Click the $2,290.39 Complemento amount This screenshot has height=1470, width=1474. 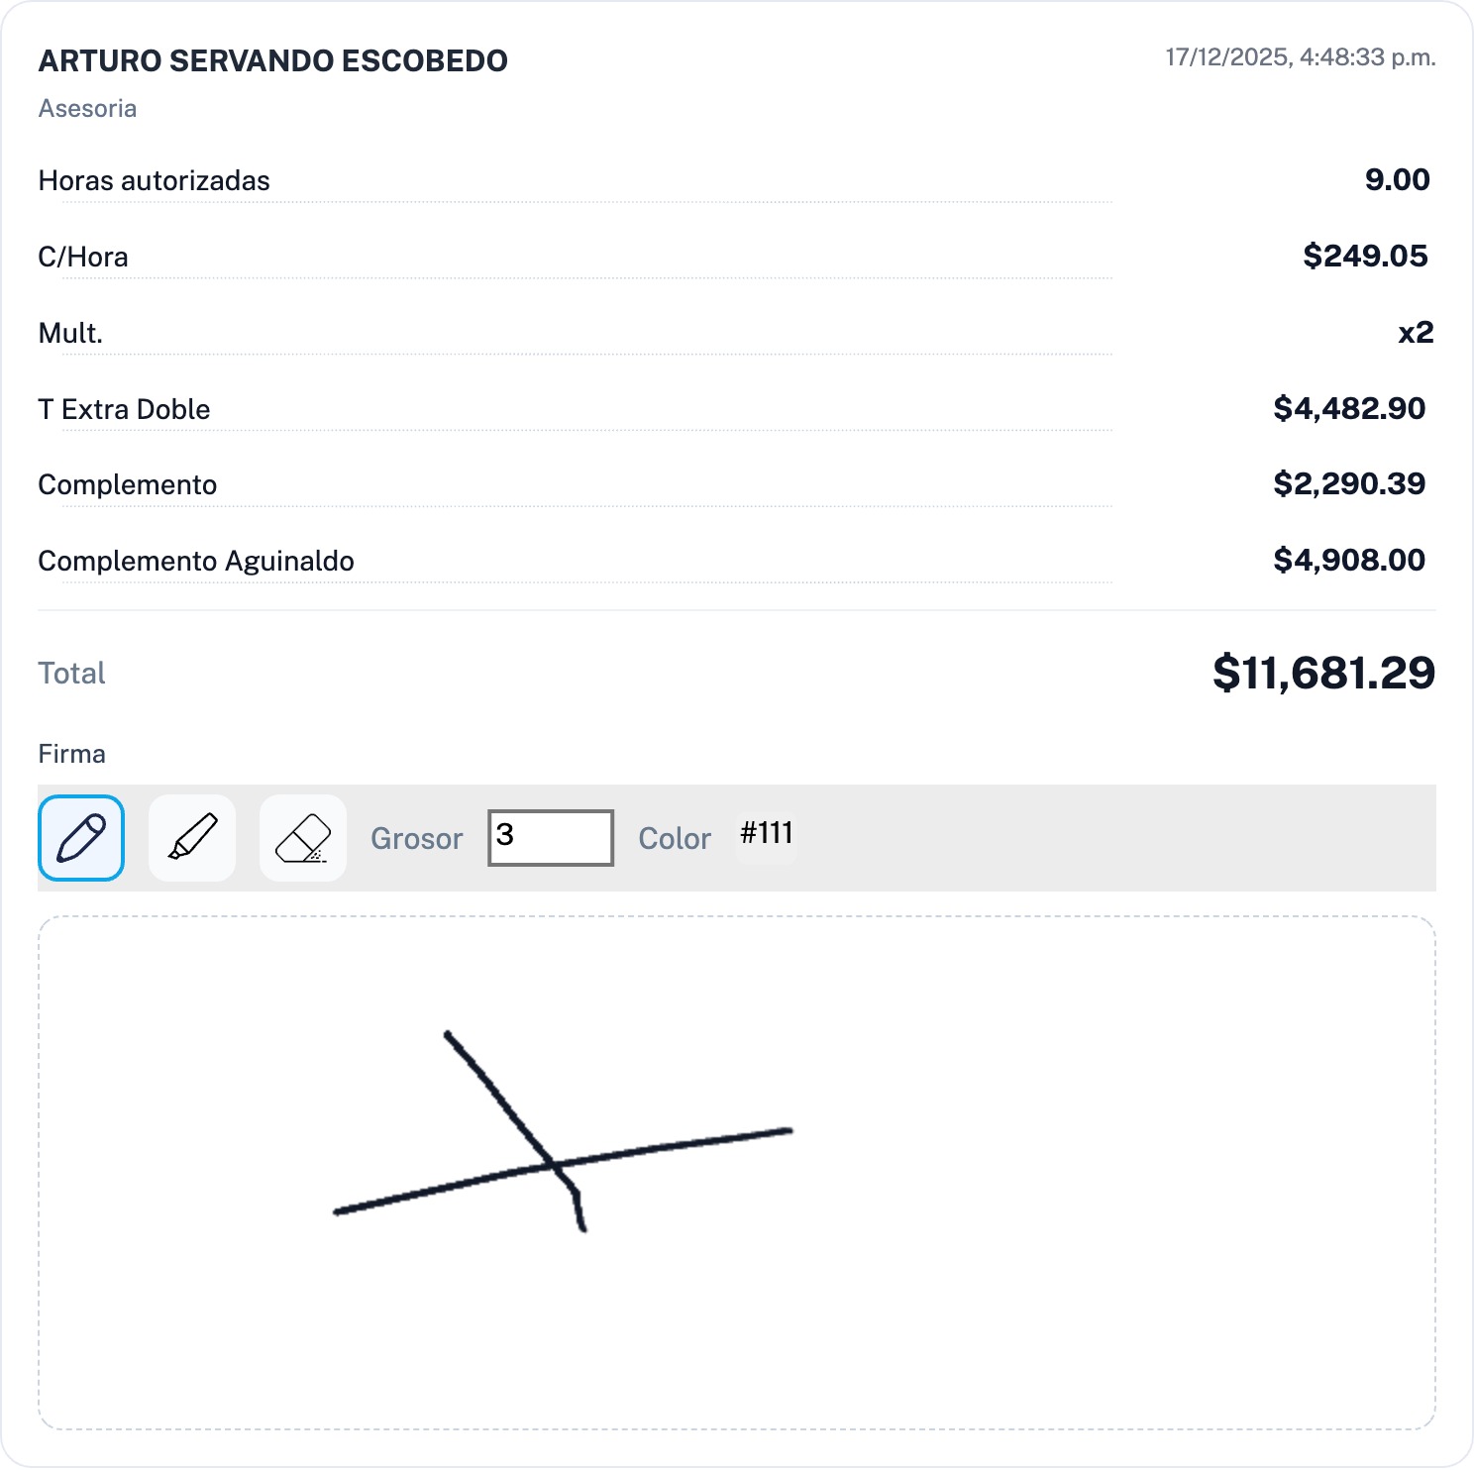click(1349, 484)
